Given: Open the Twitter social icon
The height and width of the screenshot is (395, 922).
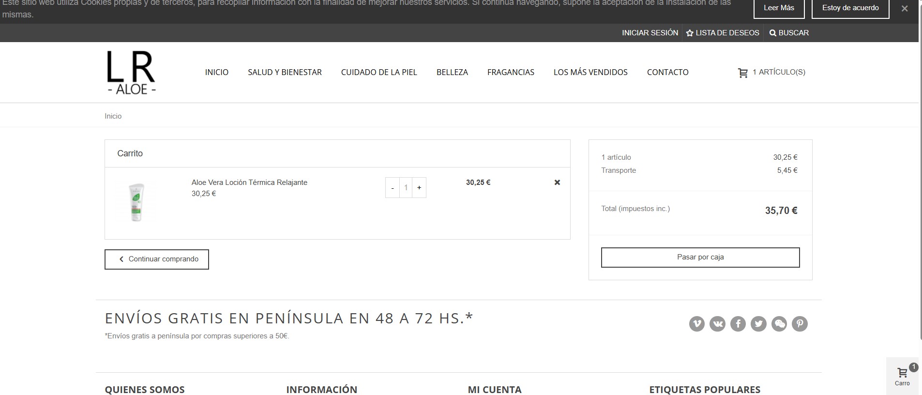Looking at the screenshot, I should coord(758,324).
